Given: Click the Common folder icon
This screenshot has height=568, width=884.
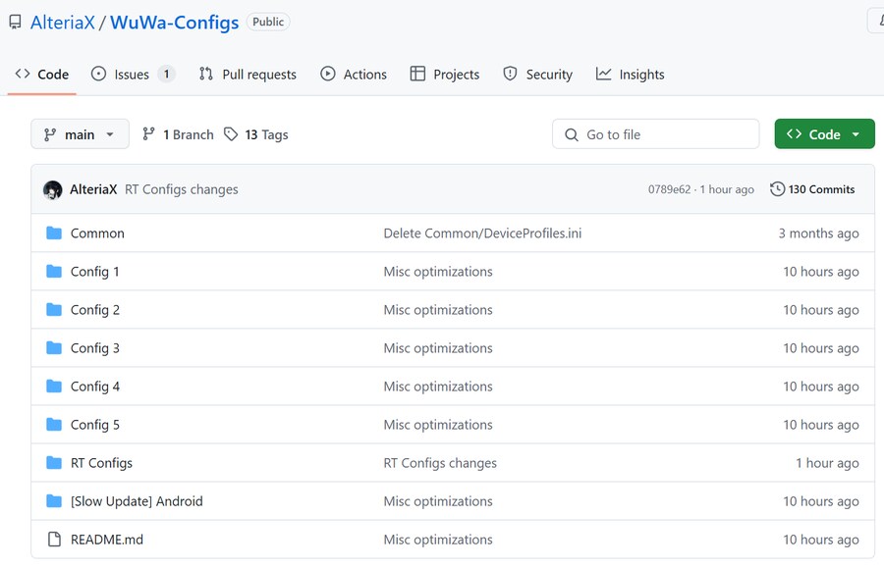Looking at the screenshot, I should coord(54,233).
